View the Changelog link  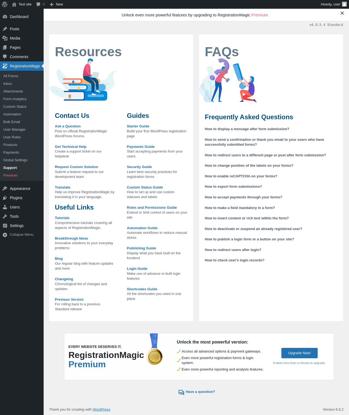pos(64,279)
